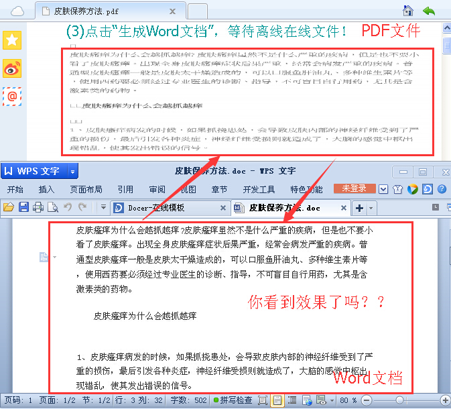This screenshot has width=451, height=409.
Task: Switch to web layout view icon
Action: [x=307, y=400]
